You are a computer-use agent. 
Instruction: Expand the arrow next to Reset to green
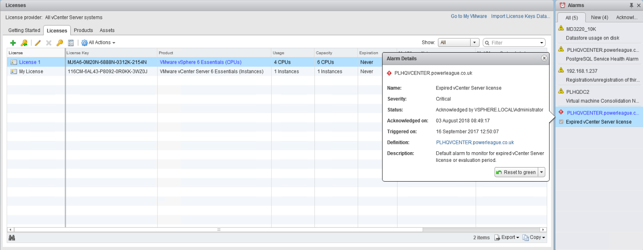pyautogui.click(x=541, y=172)
